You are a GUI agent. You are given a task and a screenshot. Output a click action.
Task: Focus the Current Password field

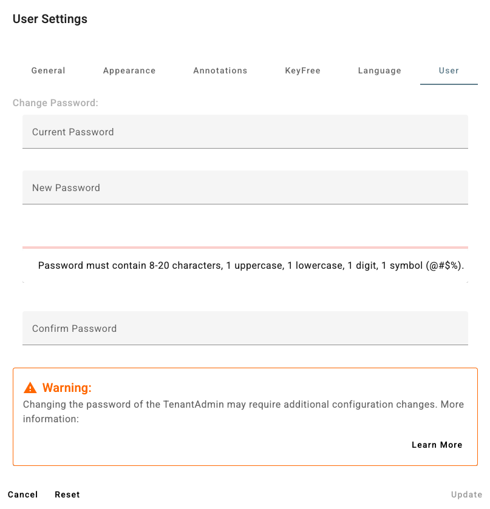point(245,132)
